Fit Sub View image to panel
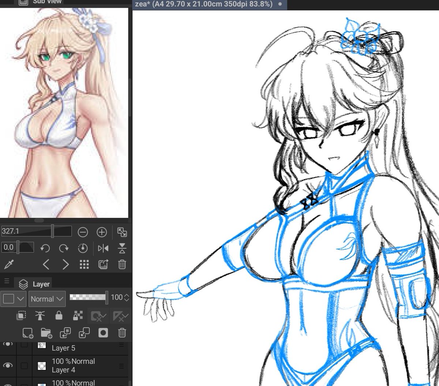This screenshot has height=386, width=439. tap(122, 232)
